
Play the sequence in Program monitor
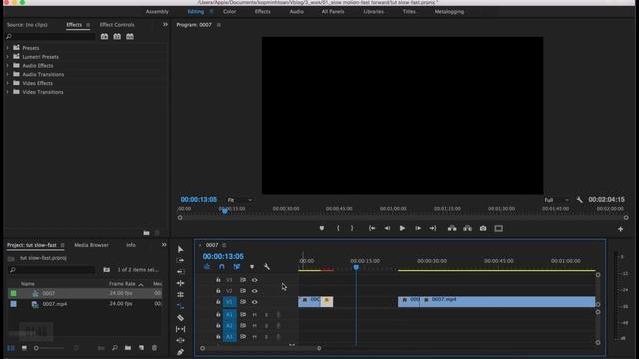pyautogui.click(x=402, y=228)
